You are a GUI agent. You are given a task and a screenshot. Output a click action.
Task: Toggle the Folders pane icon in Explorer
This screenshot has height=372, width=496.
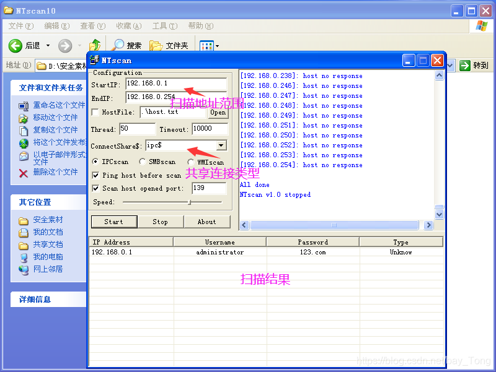156,45
